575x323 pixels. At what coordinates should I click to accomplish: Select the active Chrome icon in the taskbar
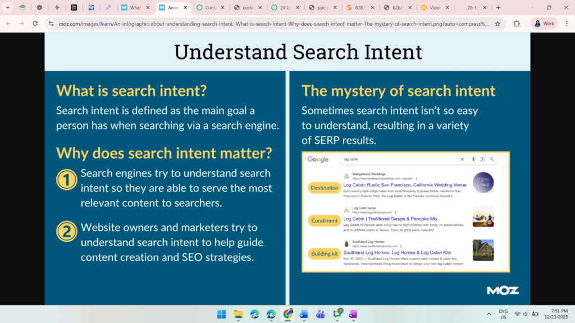[x=287, y=315]
